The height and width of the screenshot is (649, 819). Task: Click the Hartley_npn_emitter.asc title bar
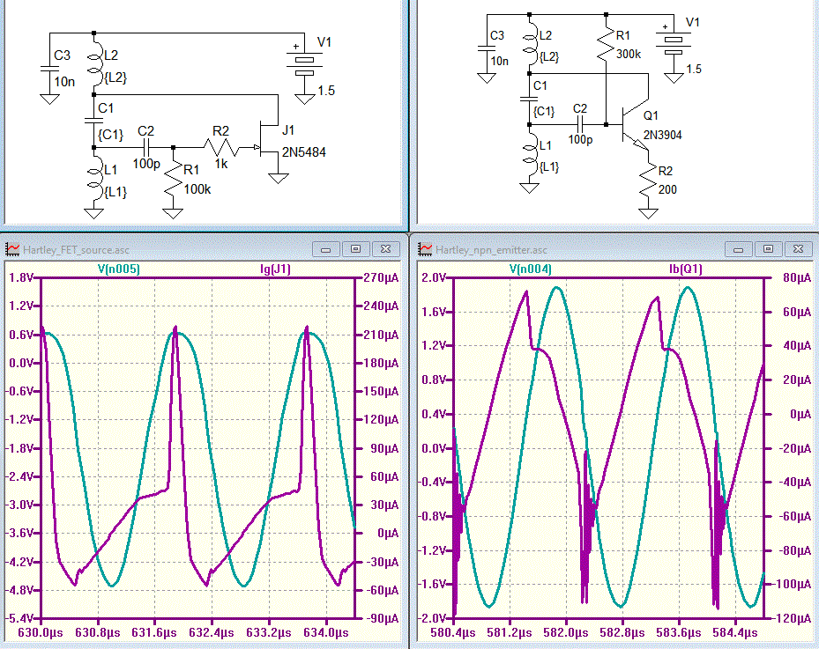coord(573,249)
